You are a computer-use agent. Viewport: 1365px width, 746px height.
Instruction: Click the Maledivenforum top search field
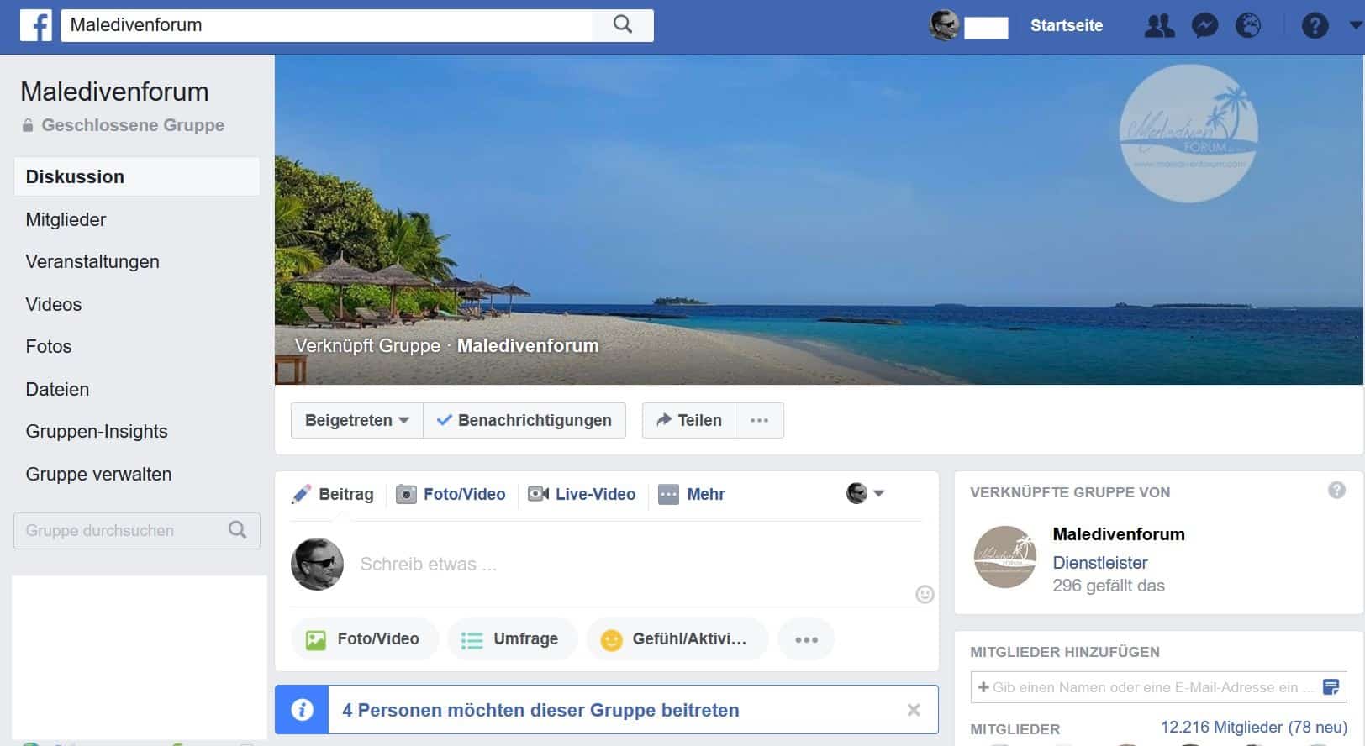tap(327, 24)
